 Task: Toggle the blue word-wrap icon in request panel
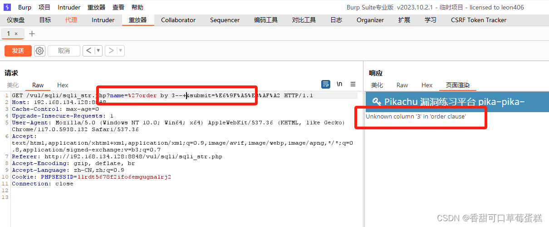[x=326, y=84]
